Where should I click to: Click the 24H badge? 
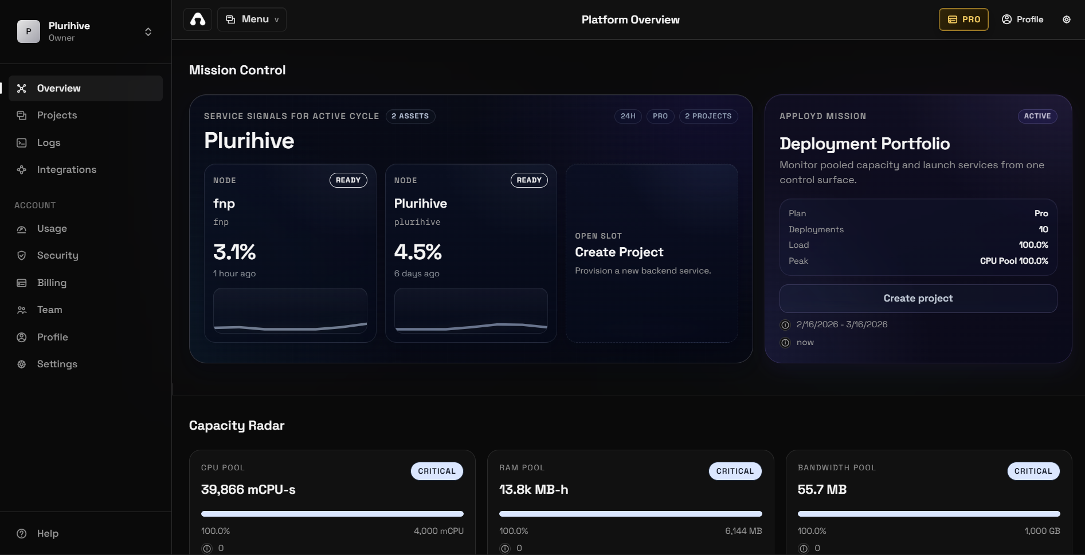pyautogui.click(x=628, y=116)
